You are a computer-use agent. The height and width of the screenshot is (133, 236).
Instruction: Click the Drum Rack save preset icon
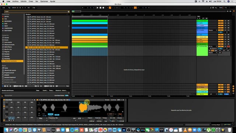click(34, 100)
